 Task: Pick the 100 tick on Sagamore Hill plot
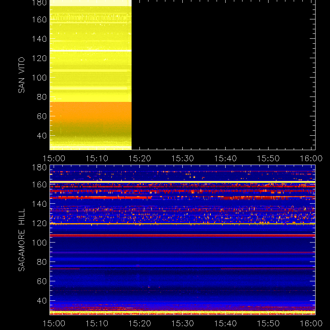pos(39,243)
